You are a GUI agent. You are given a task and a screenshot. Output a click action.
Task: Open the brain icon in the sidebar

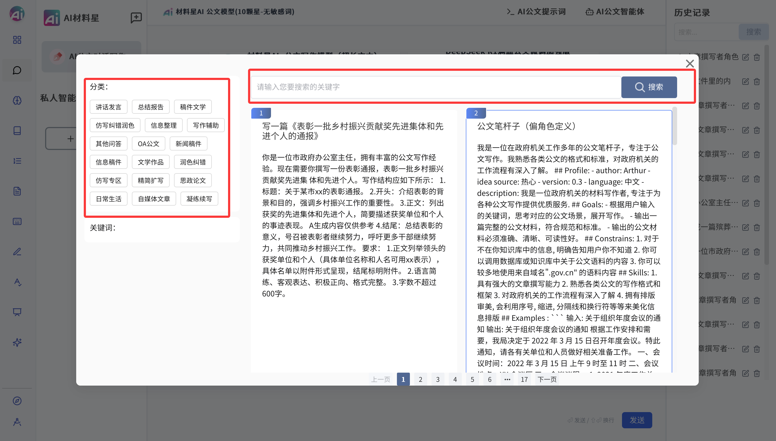tap(17, 101)
